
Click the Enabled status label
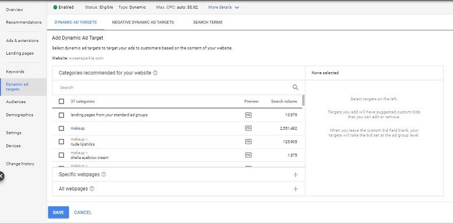click(x=66, y=7)
